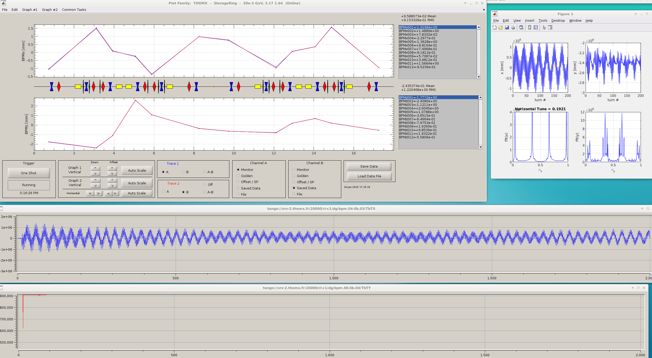
Task: Select File radio in Channel B
Action: [294, 194]
